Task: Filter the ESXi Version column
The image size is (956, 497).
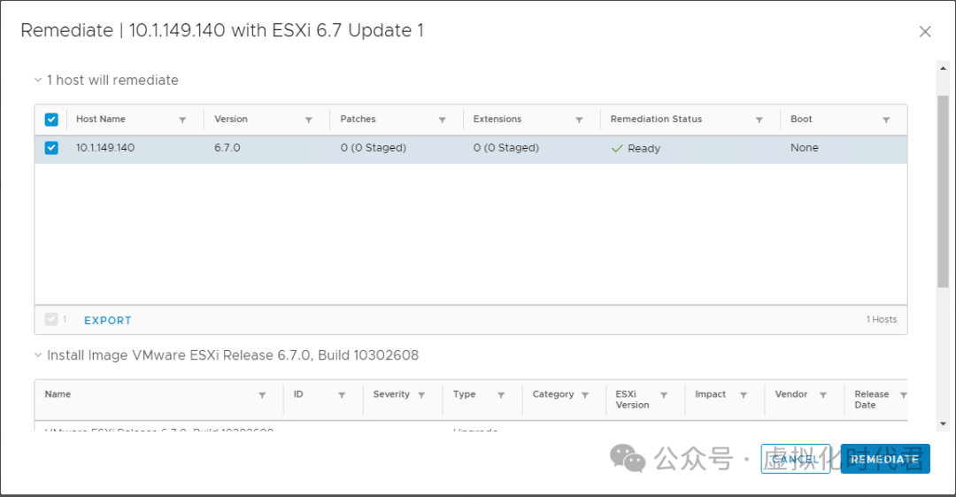Action: [x=664, y=395]
